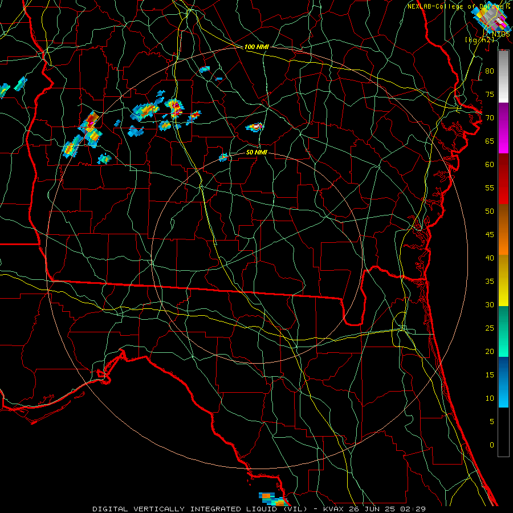Click the 75 value on the color scale
The width and height of the screenshot is (513, 513).
tap(490, 94)
